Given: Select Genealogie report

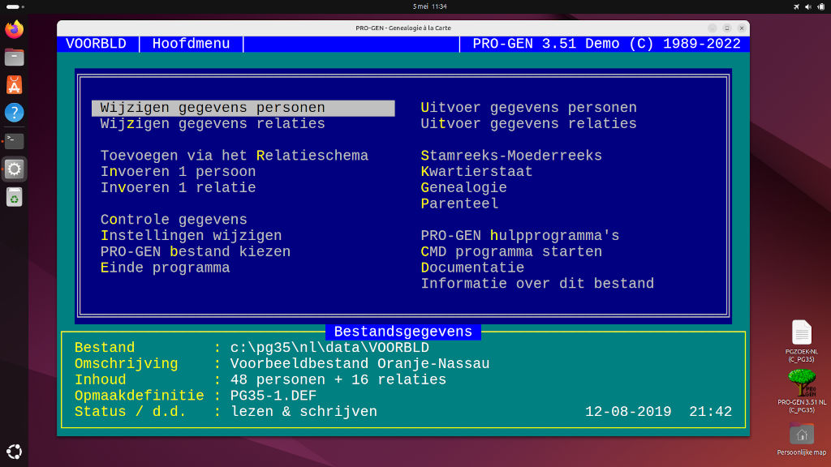Looking at the screenshot, I should [x=463, y=187].
